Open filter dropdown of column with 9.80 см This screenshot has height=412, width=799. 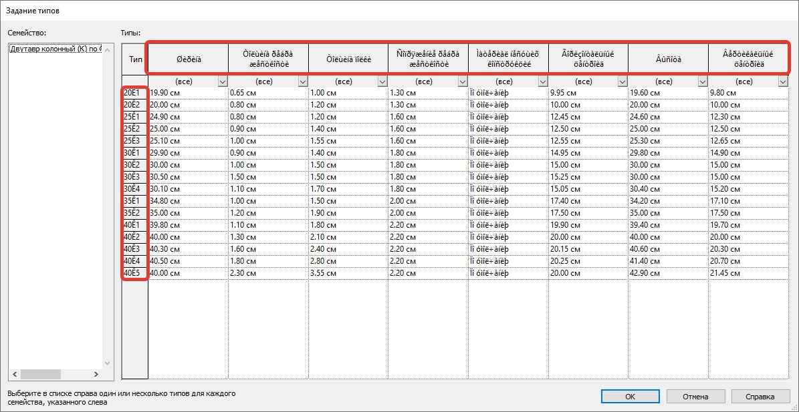(783, 81)
